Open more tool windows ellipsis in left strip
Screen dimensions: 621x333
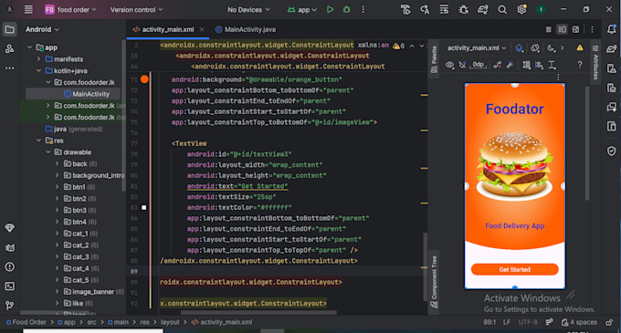[x=9, y=68]
